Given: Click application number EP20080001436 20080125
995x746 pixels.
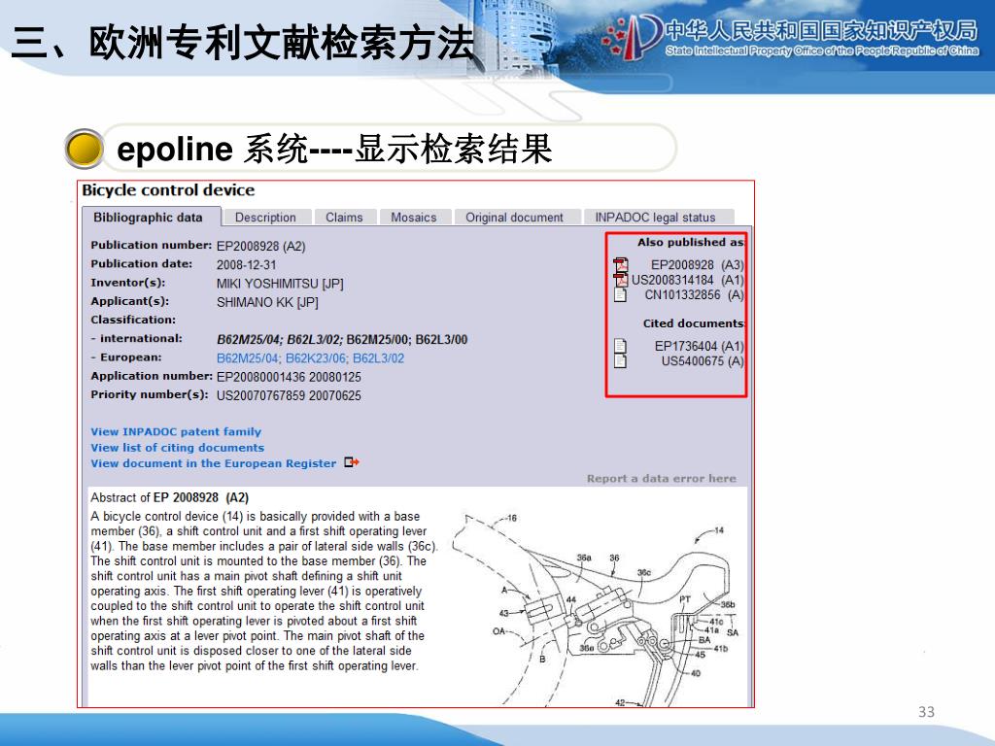Looking at the screenshot, I should click(x=289, y=377).
